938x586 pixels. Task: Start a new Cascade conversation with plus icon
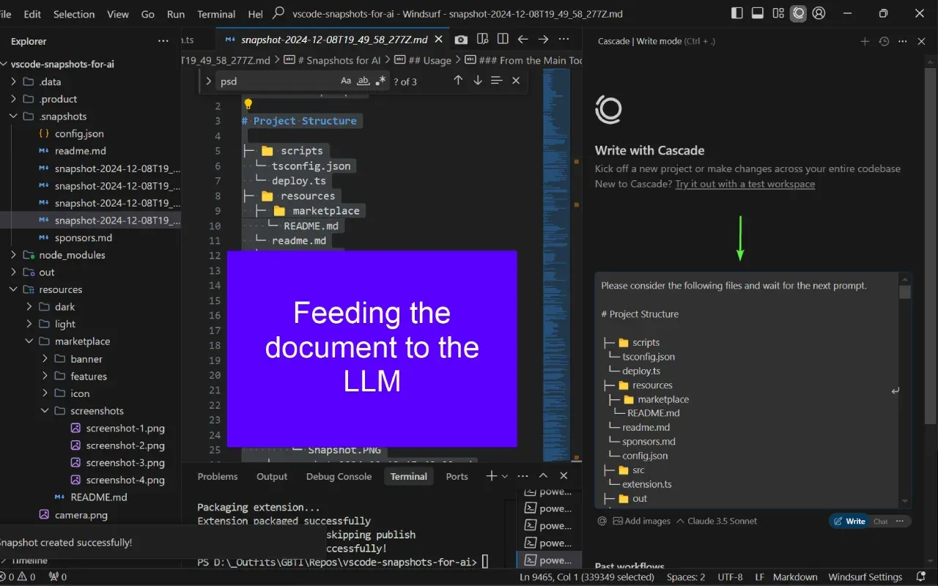point(865,42)
